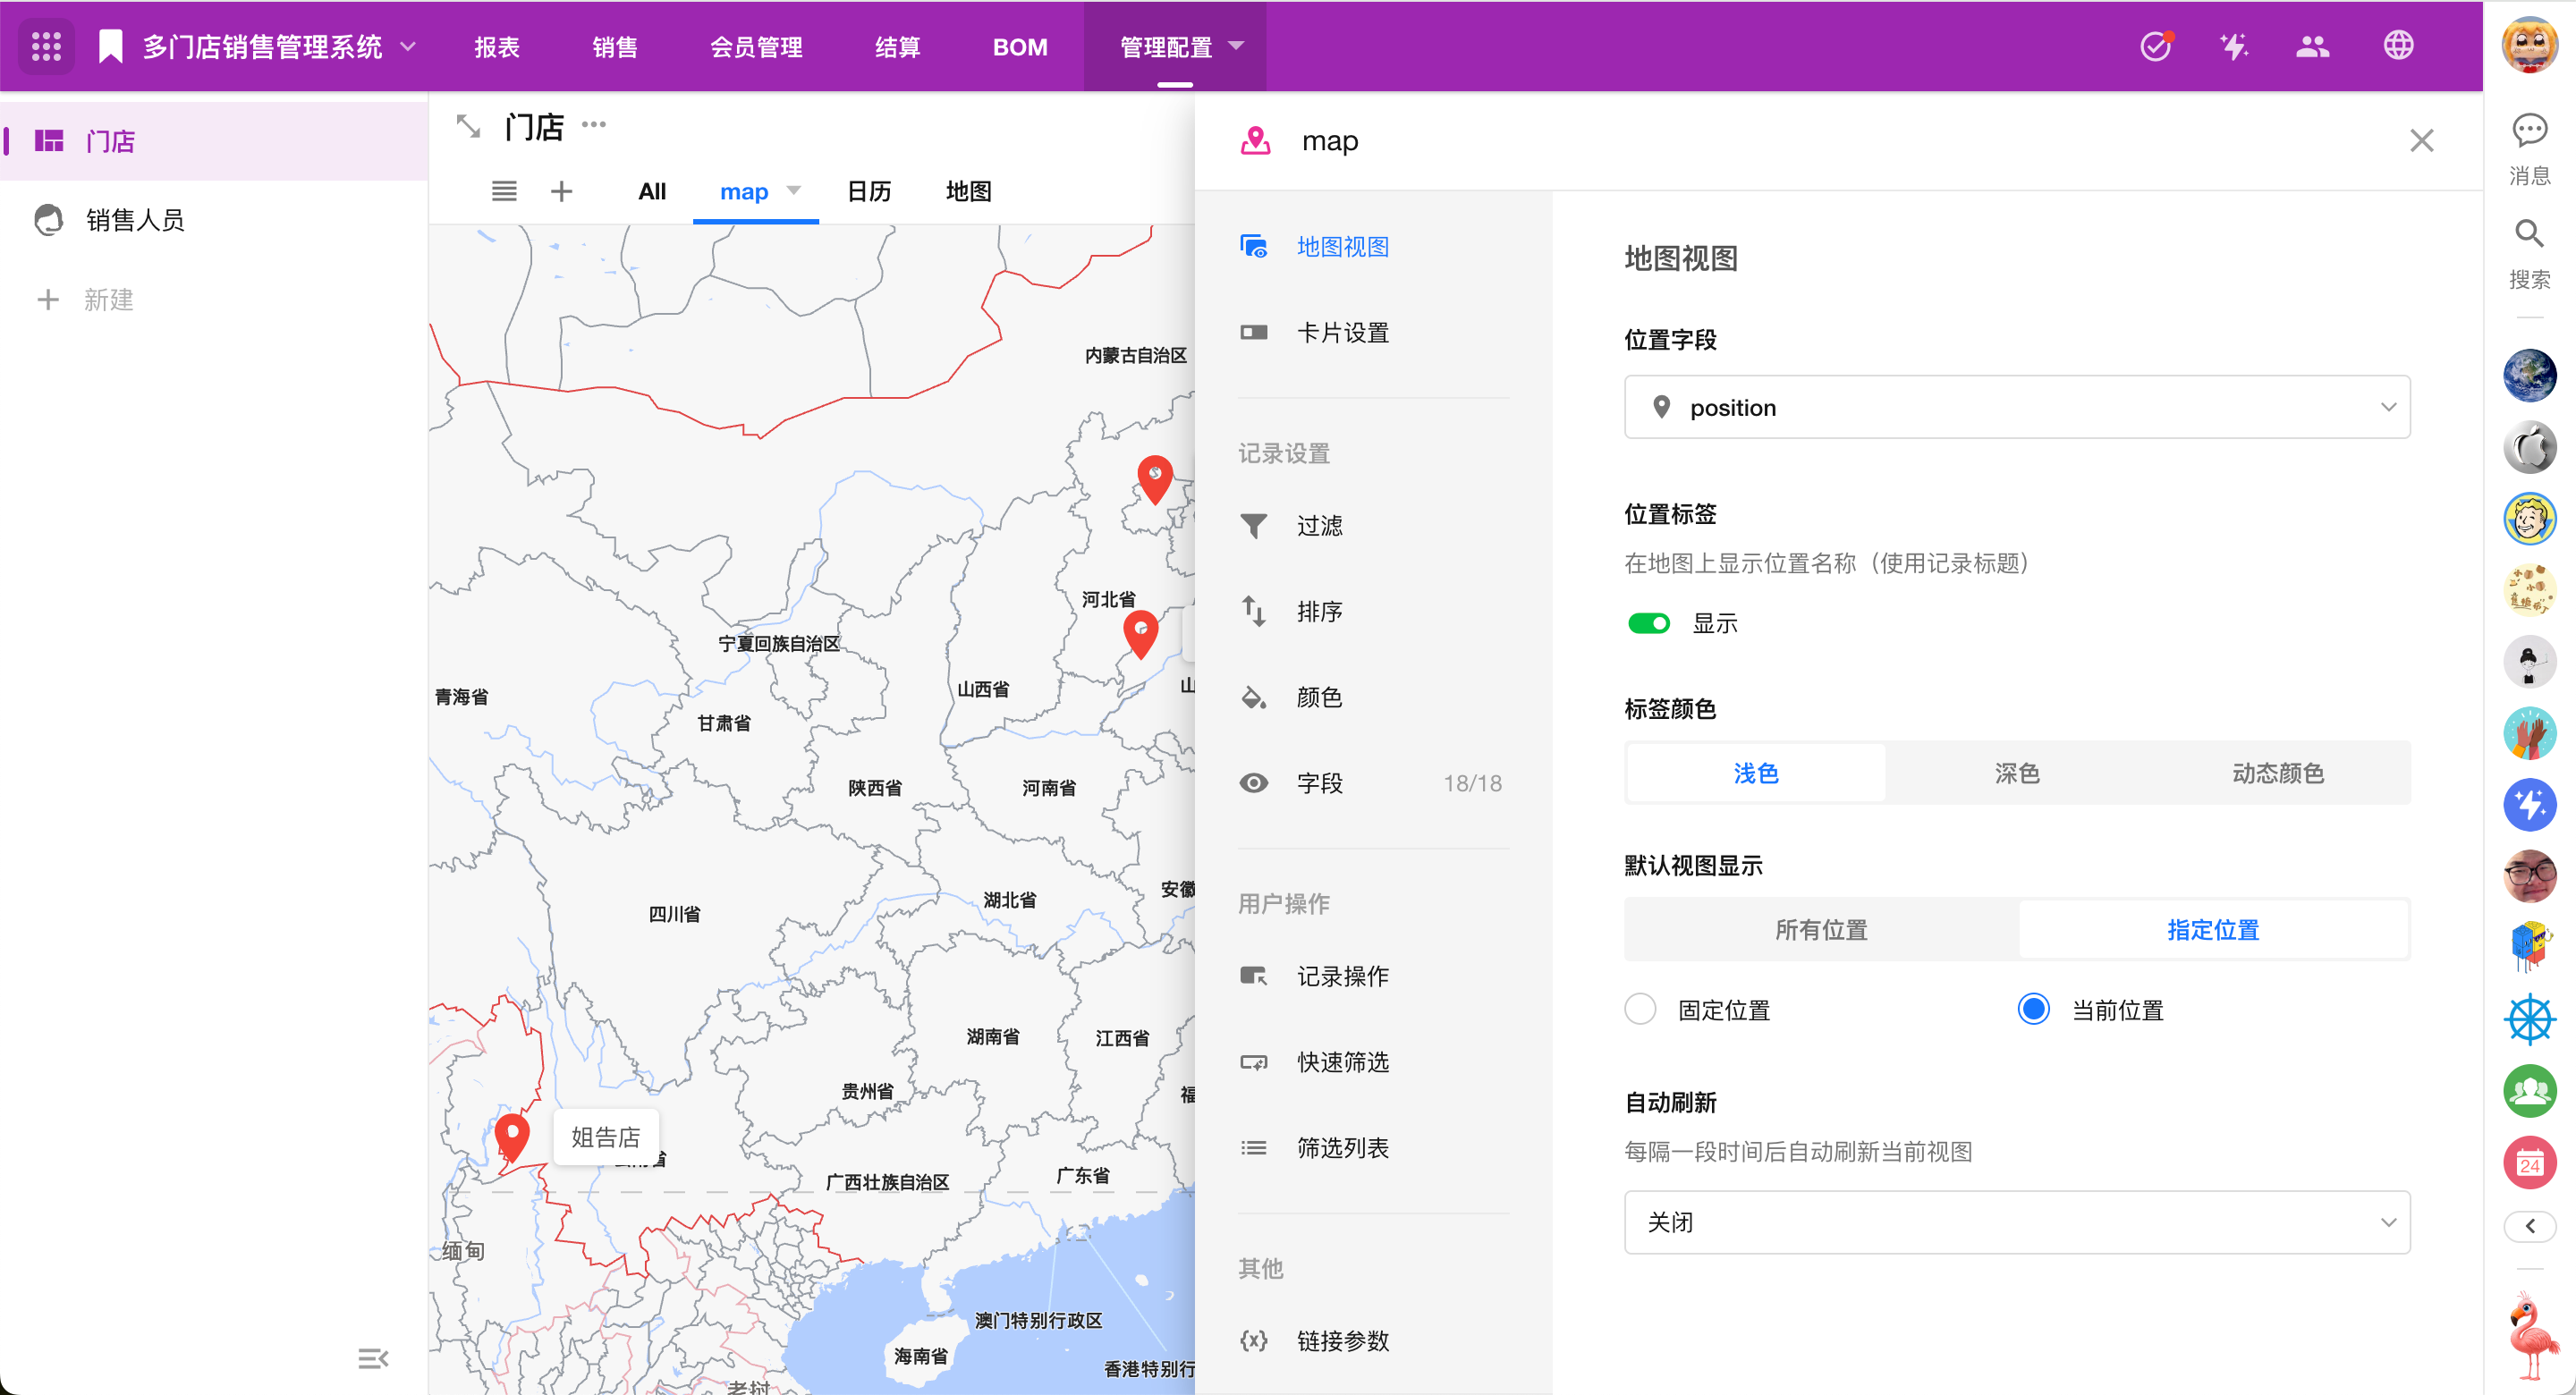Collapse the sidebar with bottom-left icon
This screenshot has height=1395, width=2576.
tap(372, 1358)
